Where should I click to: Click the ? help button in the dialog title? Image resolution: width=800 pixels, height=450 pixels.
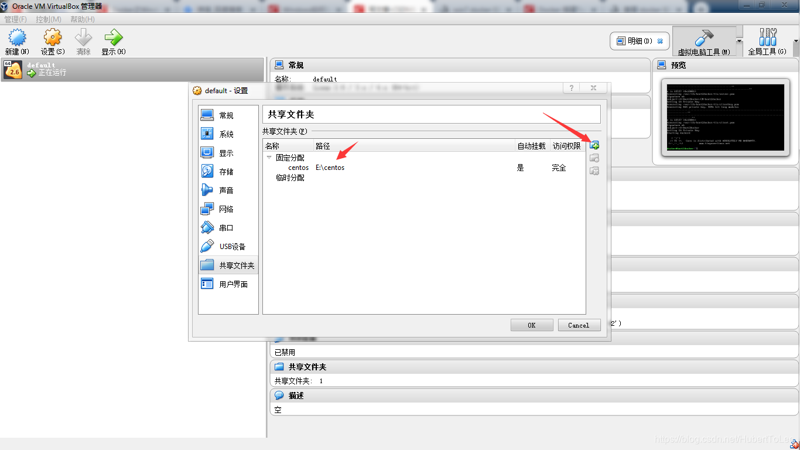[x=572, y=88]
